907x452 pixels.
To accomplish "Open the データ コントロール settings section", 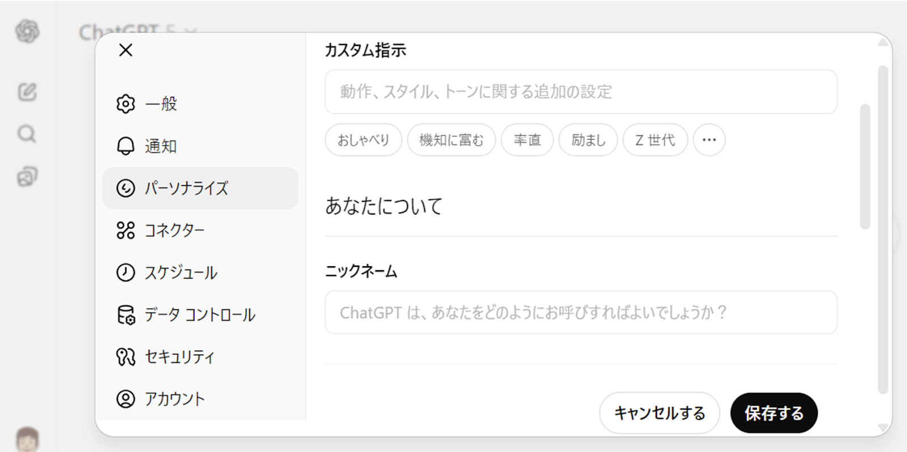I will 199,315.
